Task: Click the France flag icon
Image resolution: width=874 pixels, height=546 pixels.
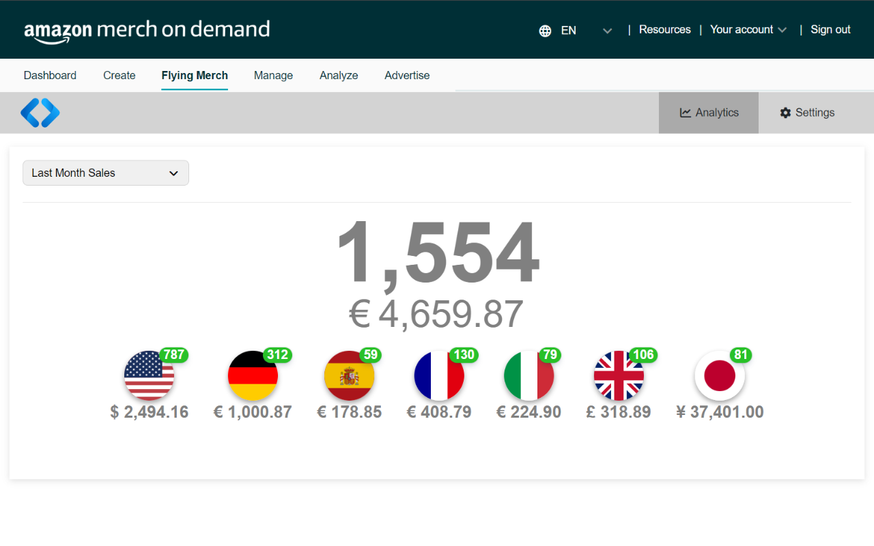Action: pos(439,375)
